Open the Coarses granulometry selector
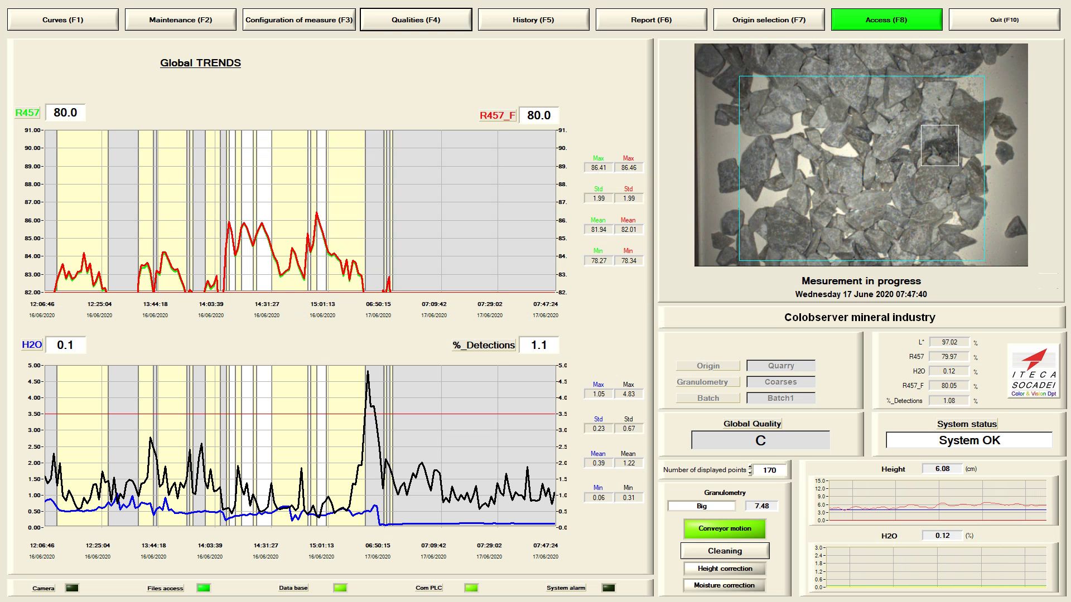Screen dimensions: 1071x602 780,382
